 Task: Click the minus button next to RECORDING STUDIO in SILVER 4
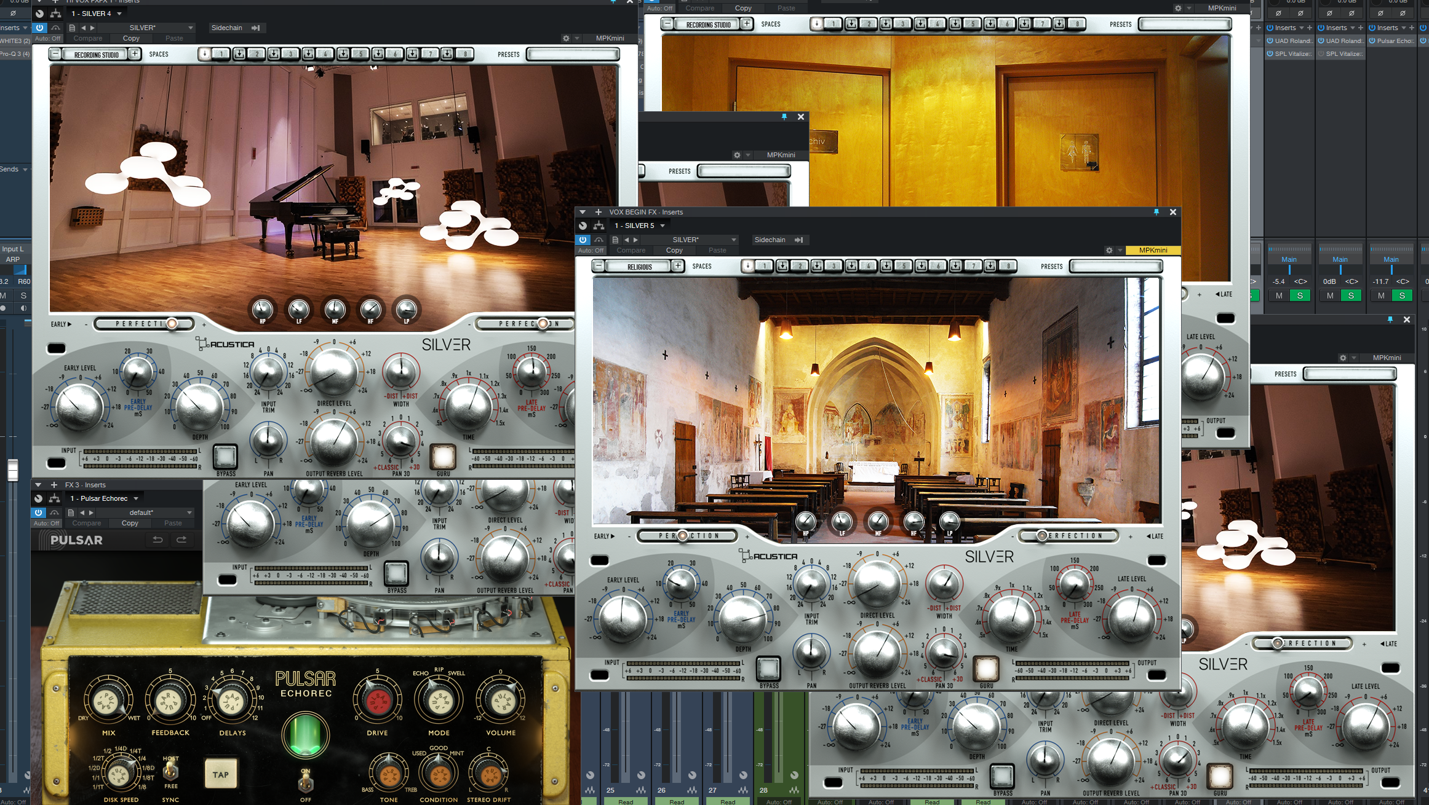click(x=55, y=54)
